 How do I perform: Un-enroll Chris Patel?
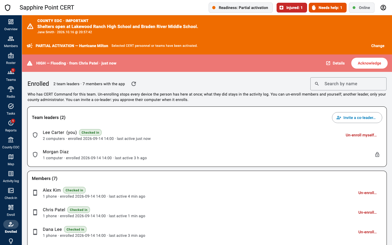point(367,212)
